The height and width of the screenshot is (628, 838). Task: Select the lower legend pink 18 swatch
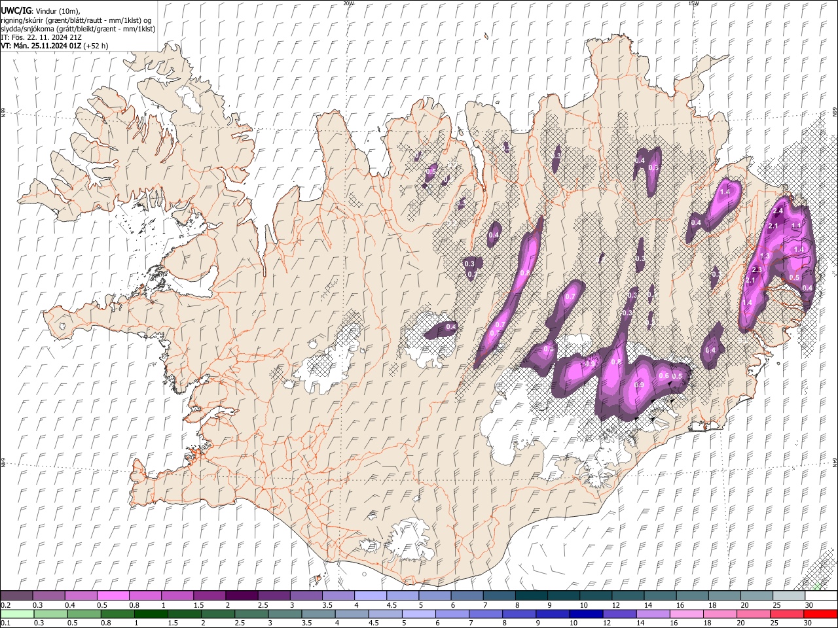720,614
